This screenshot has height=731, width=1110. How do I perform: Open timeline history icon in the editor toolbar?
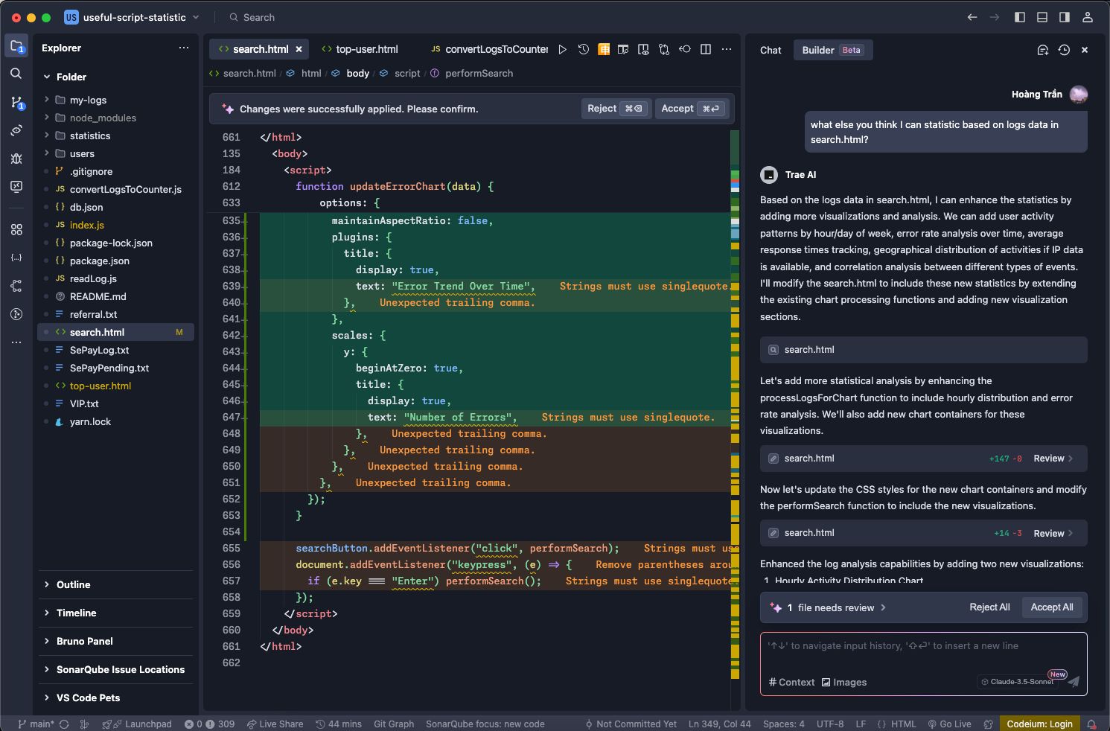[584, 49]
